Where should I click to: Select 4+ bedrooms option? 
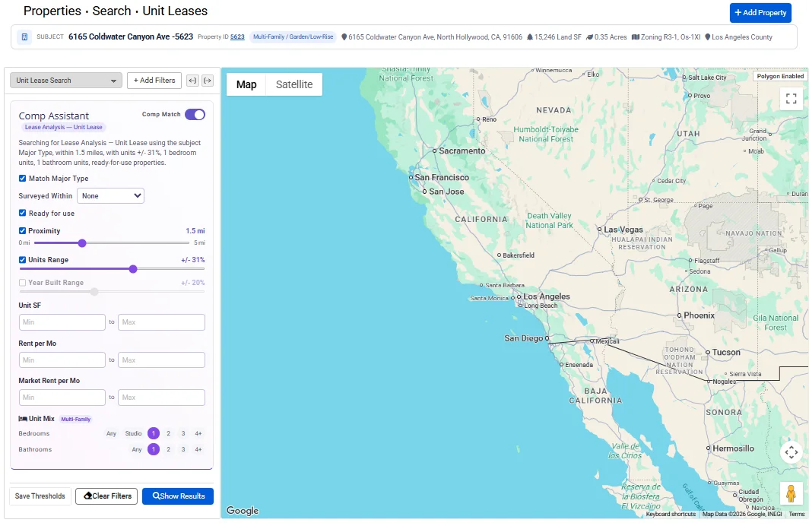coord(198,434)
